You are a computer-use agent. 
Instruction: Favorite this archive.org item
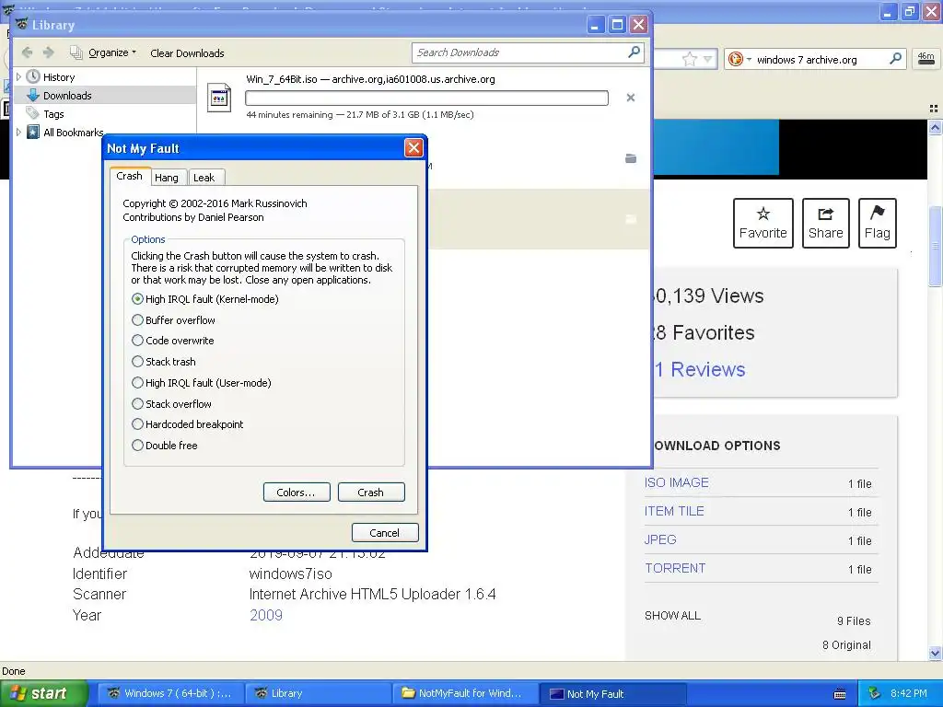[x=763, y=223]
